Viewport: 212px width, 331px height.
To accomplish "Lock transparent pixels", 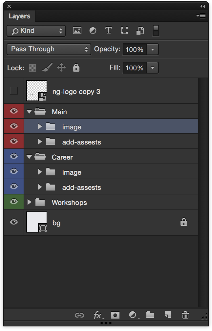I will click(32, 68).
